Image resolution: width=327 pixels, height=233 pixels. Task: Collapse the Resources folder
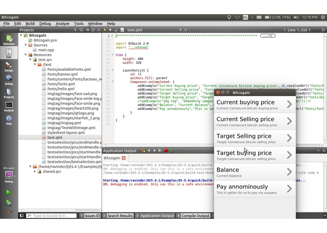pyautogui.click(x=26, y=55)
